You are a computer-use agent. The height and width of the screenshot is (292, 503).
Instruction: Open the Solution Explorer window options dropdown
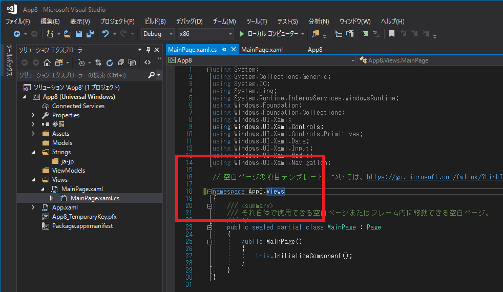(x=139, y=50)
